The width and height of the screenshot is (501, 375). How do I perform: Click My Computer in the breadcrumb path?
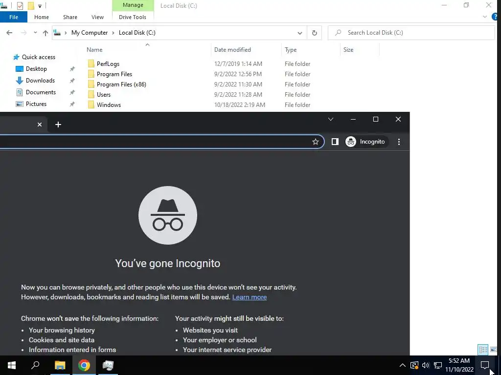point(90,33)
